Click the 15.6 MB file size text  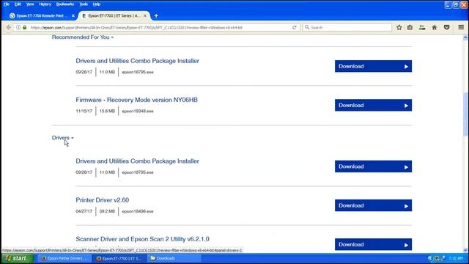(107, 111)
